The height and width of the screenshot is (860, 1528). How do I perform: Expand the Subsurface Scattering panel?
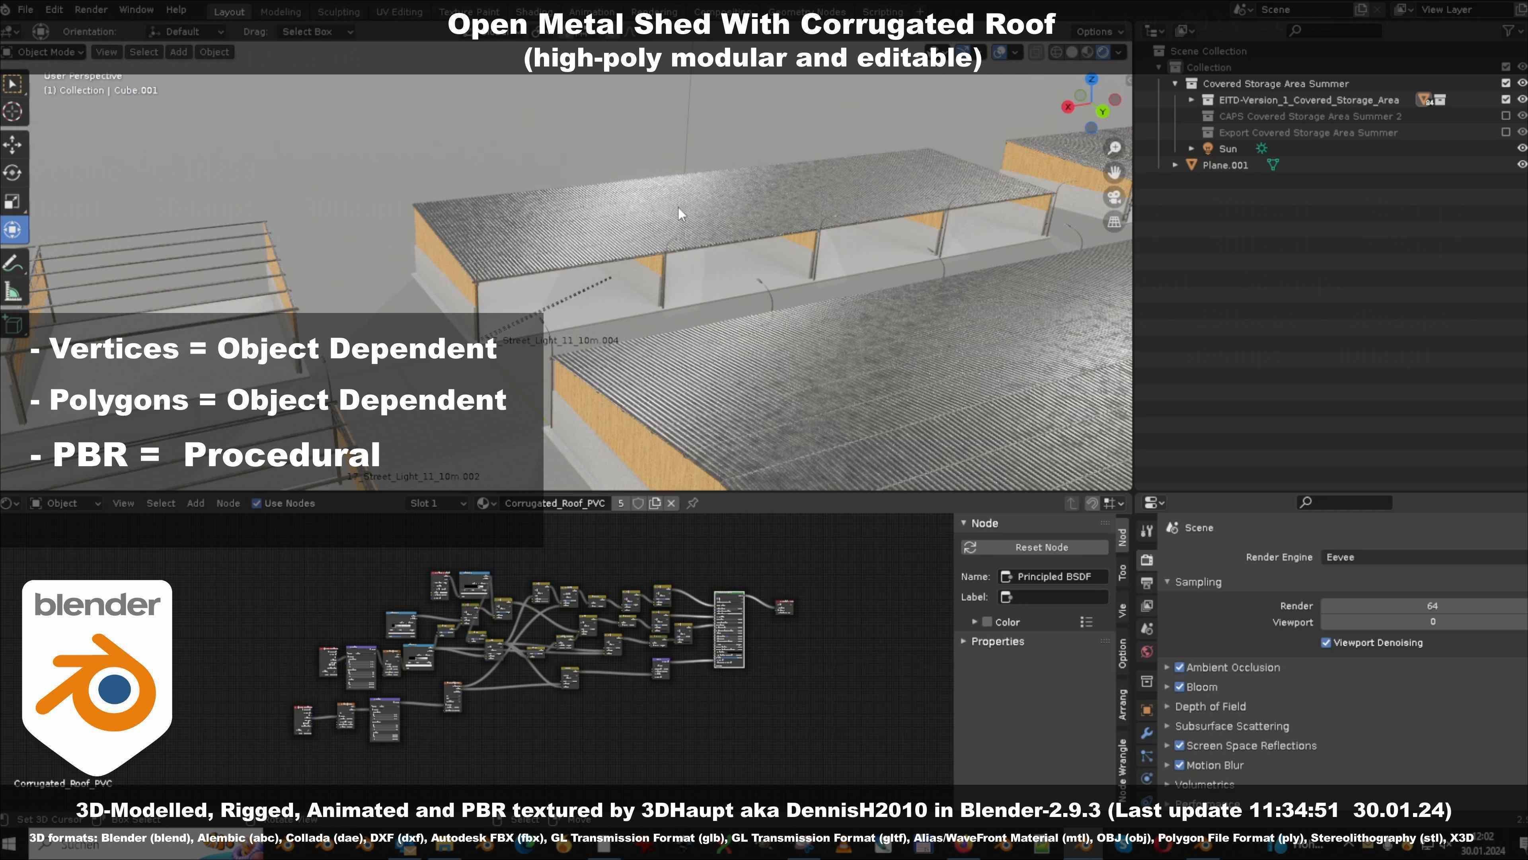click(x=1232, y=727)
